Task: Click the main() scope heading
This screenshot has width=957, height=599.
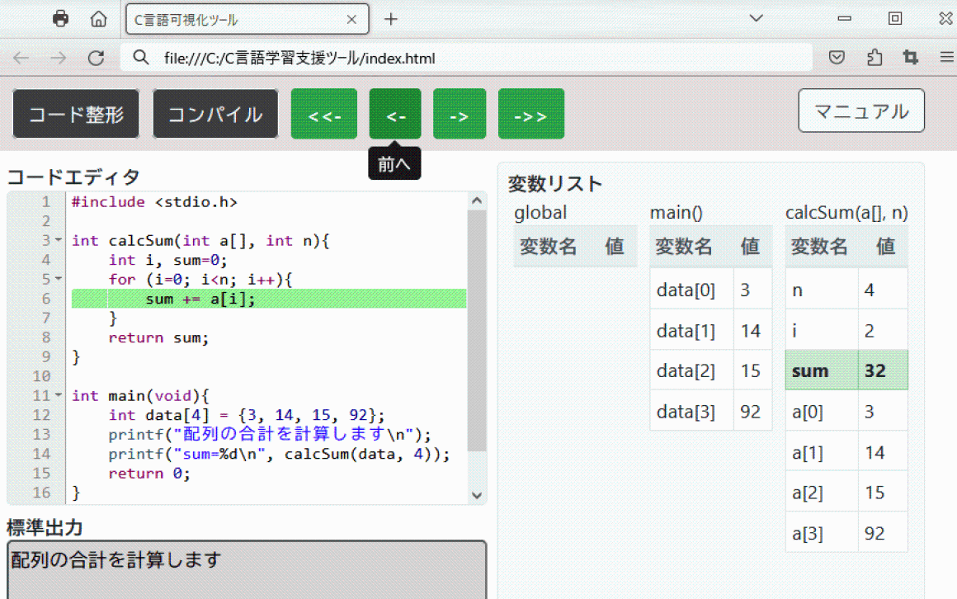Action: [x=676, y=213]
